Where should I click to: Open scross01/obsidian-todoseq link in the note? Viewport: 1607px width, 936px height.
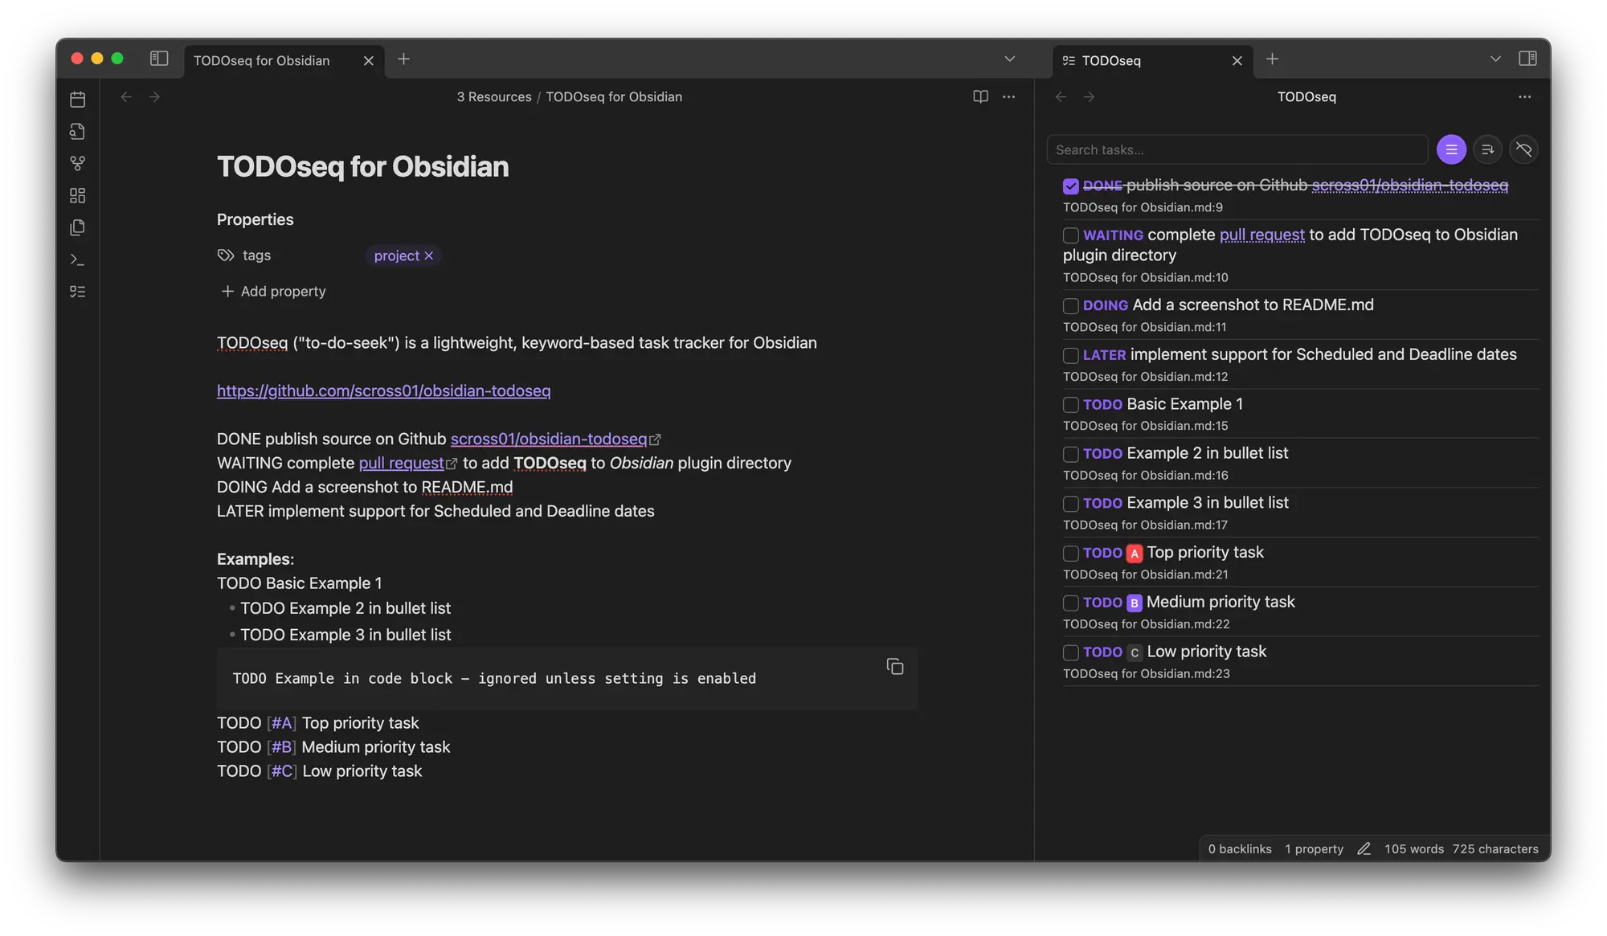tap(549, 439)
